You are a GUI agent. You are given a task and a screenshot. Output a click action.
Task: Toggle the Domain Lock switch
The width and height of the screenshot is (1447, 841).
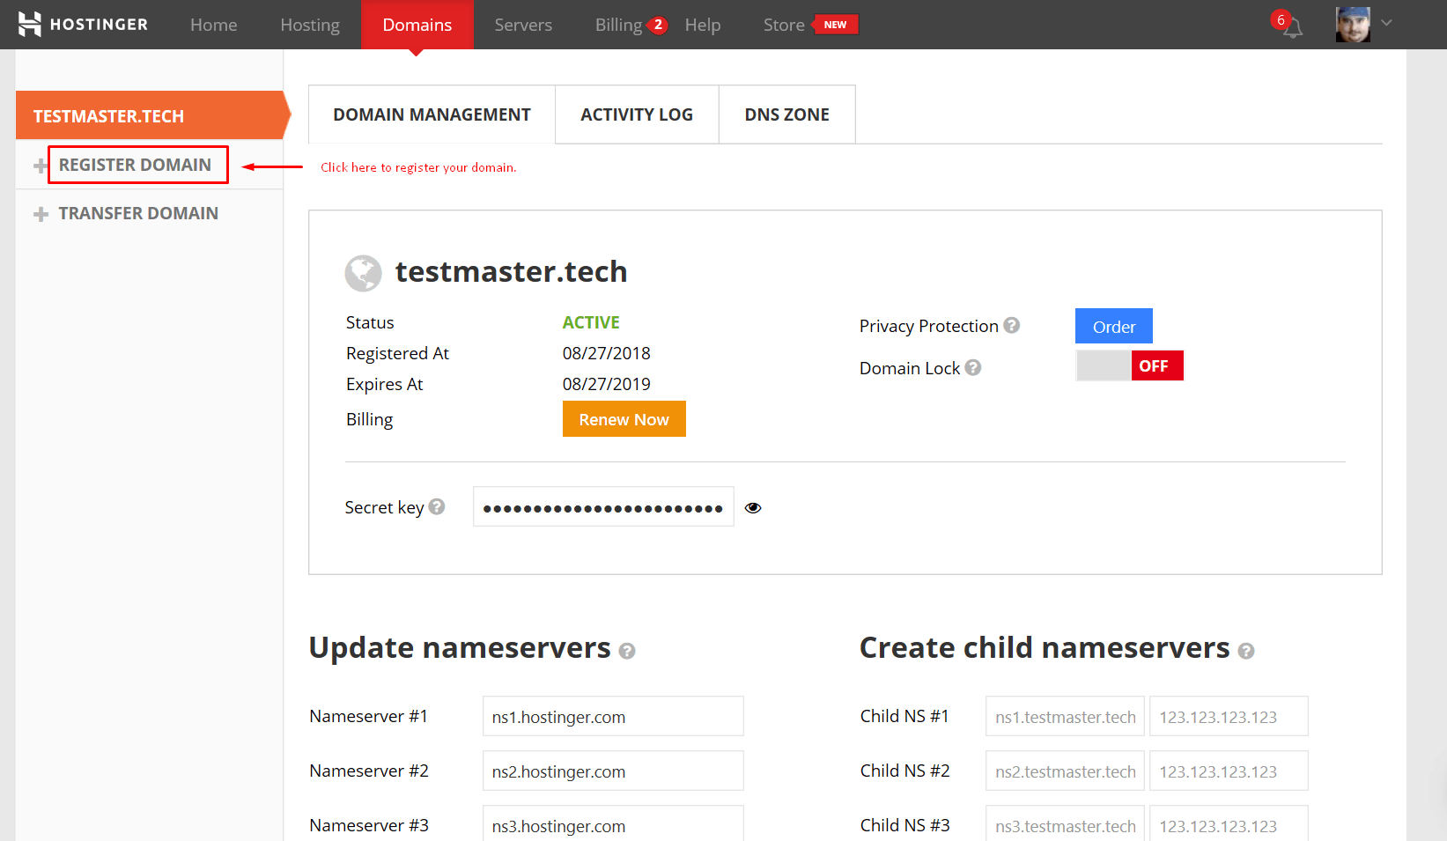tap(1130, 365)
